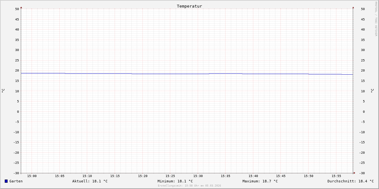Screen dimensions: 379x189
Task: Click the Durchschnitt: 18.4 °C value
Action: [351, 181]
